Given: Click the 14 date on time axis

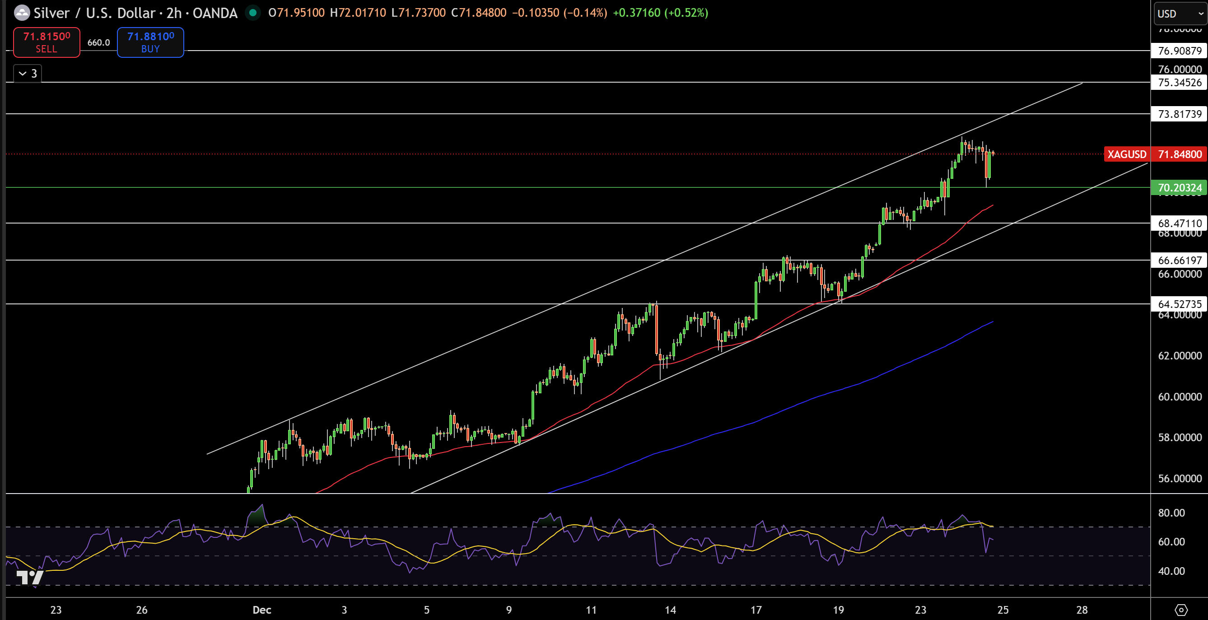Looking at the screenshot, I should click(671, 610).
